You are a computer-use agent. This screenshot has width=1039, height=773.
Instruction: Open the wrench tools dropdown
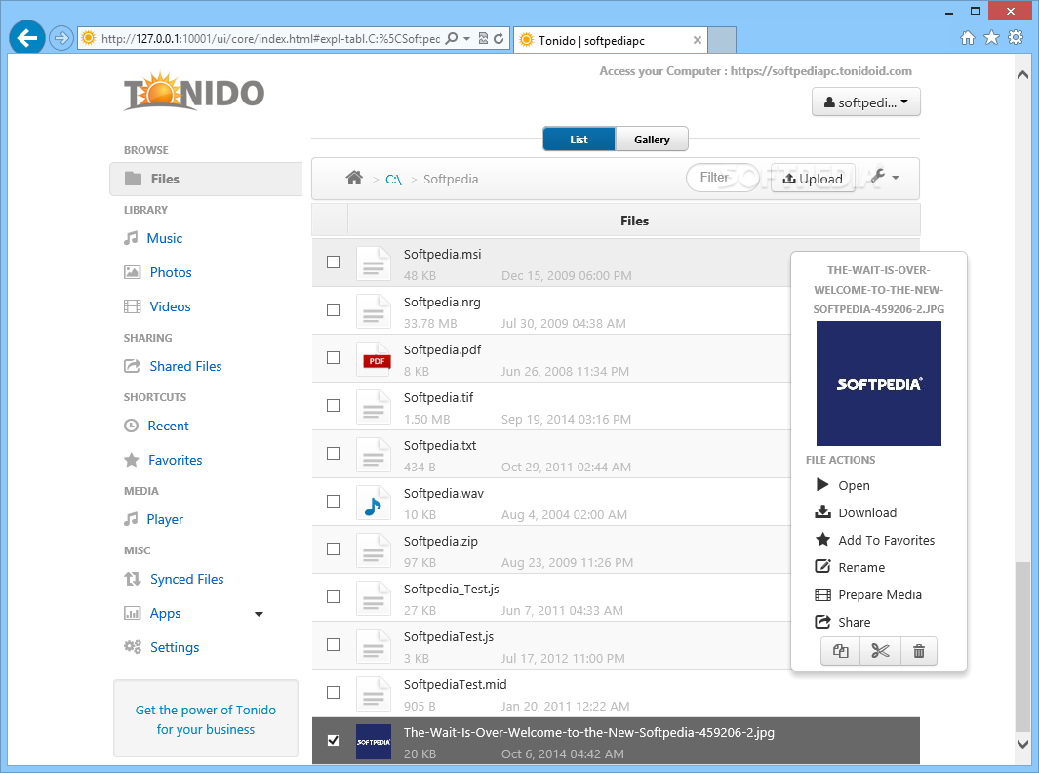[885, 177]
